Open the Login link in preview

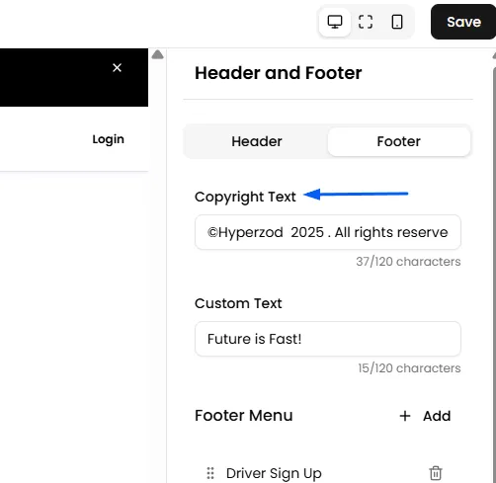[108, 139]
